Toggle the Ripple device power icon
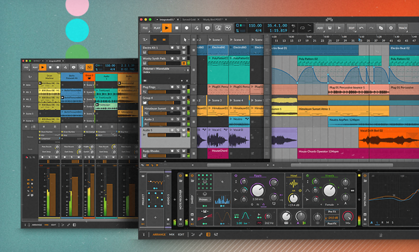 tap(236, 176)
